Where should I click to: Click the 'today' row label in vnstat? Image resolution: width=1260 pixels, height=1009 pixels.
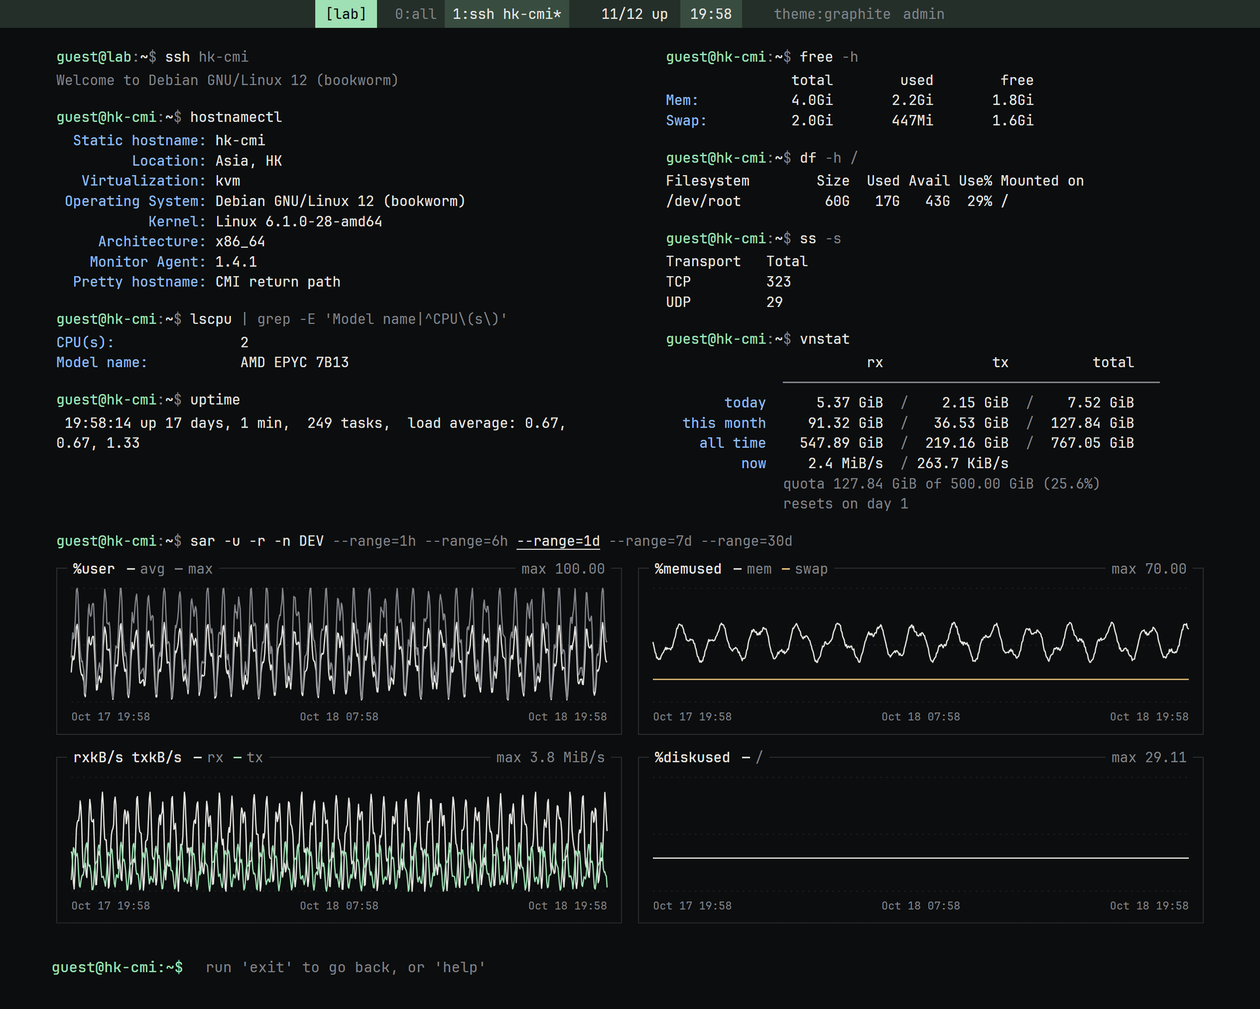coord(745,403)
